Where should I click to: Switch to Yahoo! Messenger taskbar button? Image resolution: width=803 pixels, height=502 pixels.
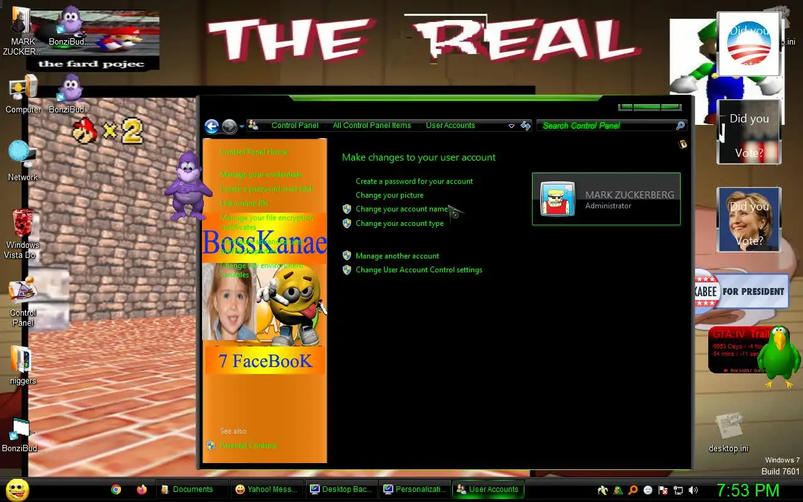[267, 489]
